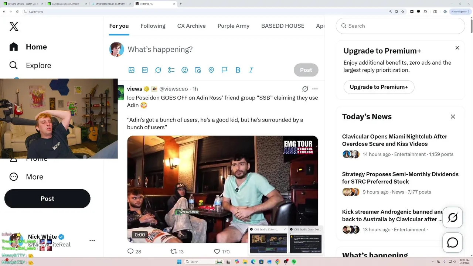Open File Explorer from the taskbar

point(245,262)
